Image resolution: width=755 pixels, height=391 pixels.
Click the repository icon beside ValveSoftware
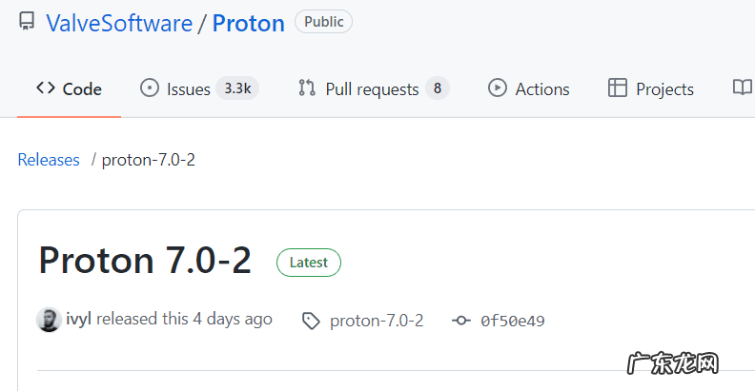tap(26, 24)
